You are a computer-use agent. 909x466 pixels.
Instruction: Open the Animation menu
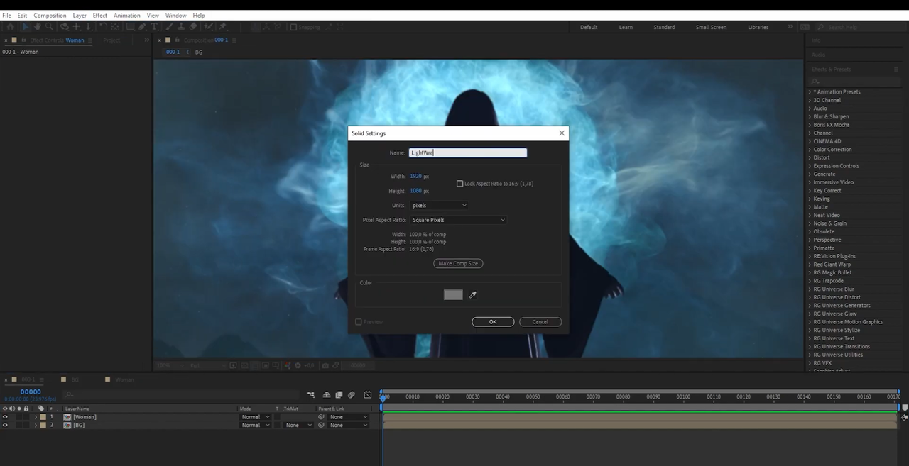(x=127, y=15)
